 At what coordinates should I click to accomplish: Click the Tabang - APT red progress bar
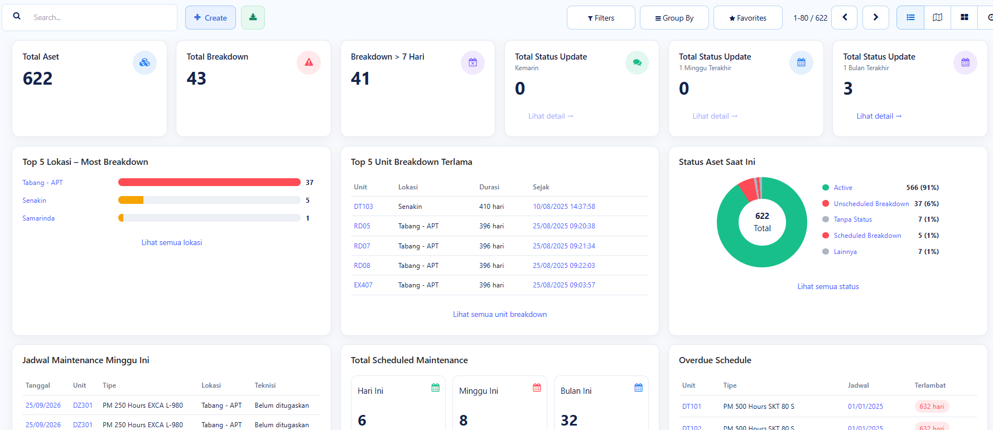(209, 182)
